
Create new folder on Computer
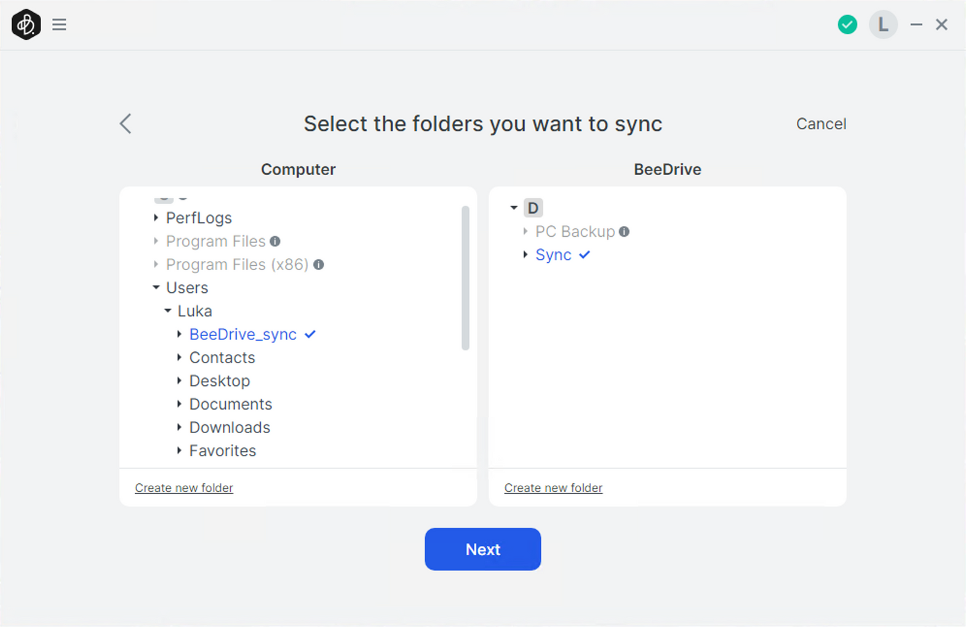pos(184,487)
